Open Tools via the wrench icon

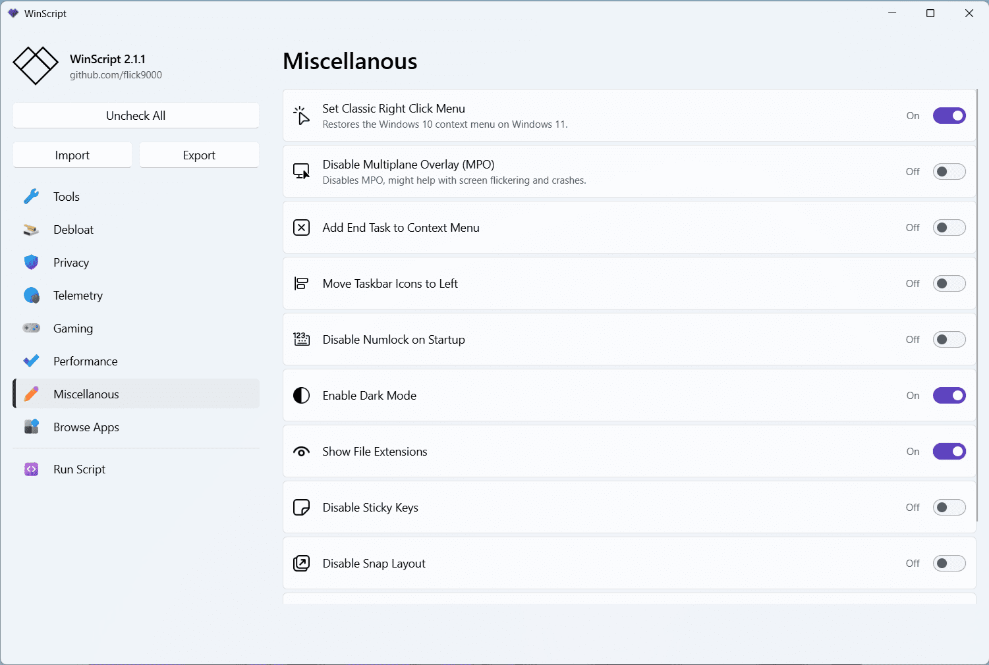(x=32, y=196)
